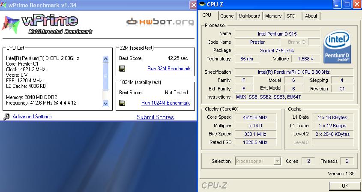362x192 pixels.
Task: Click the Version 1.39 label
Action: point(341,174)
